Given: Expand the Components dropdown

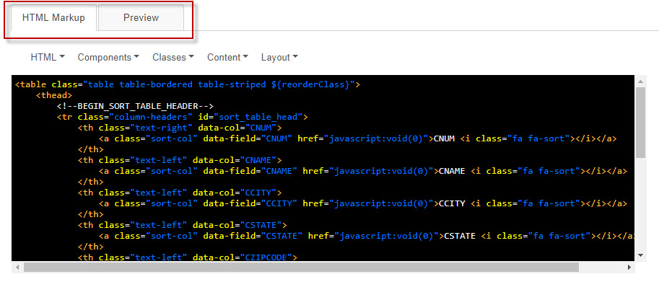Looking at the screenshot, I should point(108,57).
